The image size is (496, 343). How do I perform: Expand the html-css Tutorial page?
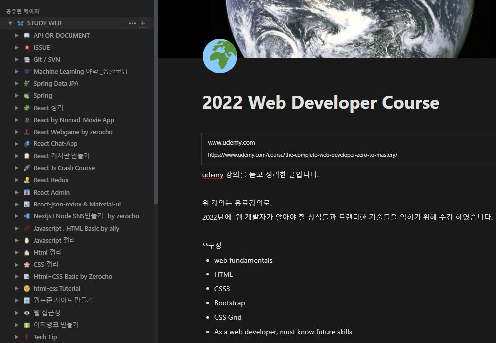click(x=17, y=288)
